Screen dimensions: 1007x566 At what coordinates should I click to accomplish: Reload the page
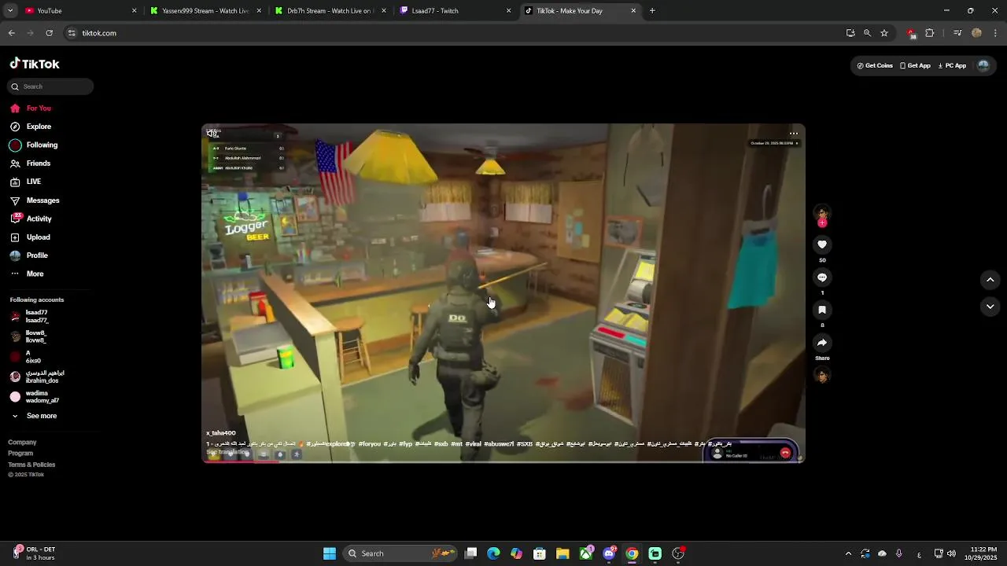pyautogui.click(x=50, y=33)
